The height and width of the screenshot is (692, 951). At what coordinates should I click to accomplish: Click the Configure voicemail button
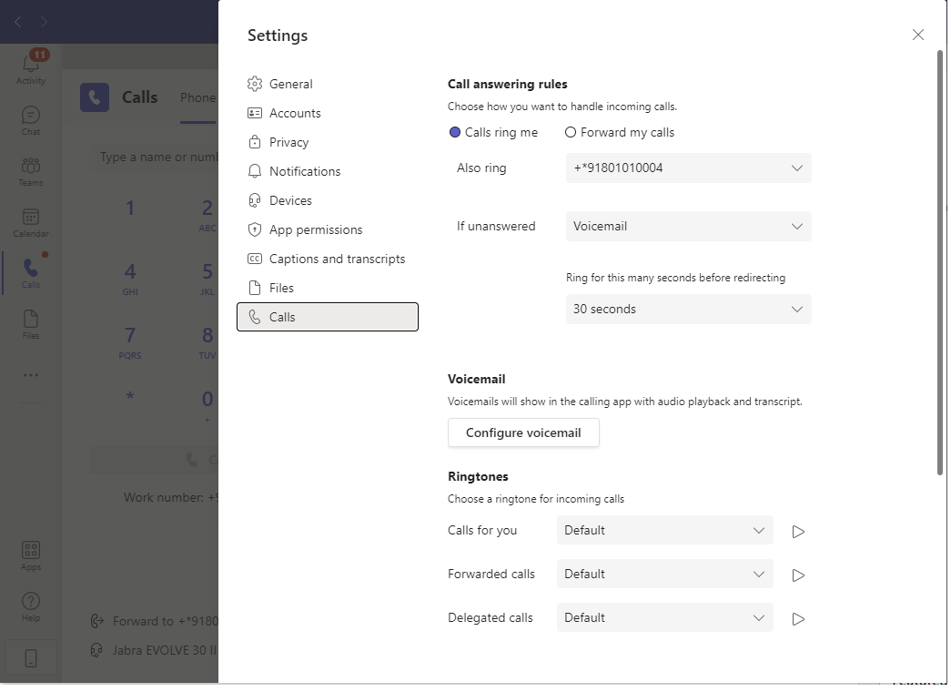pyautogui.click(x=523, y=432)
